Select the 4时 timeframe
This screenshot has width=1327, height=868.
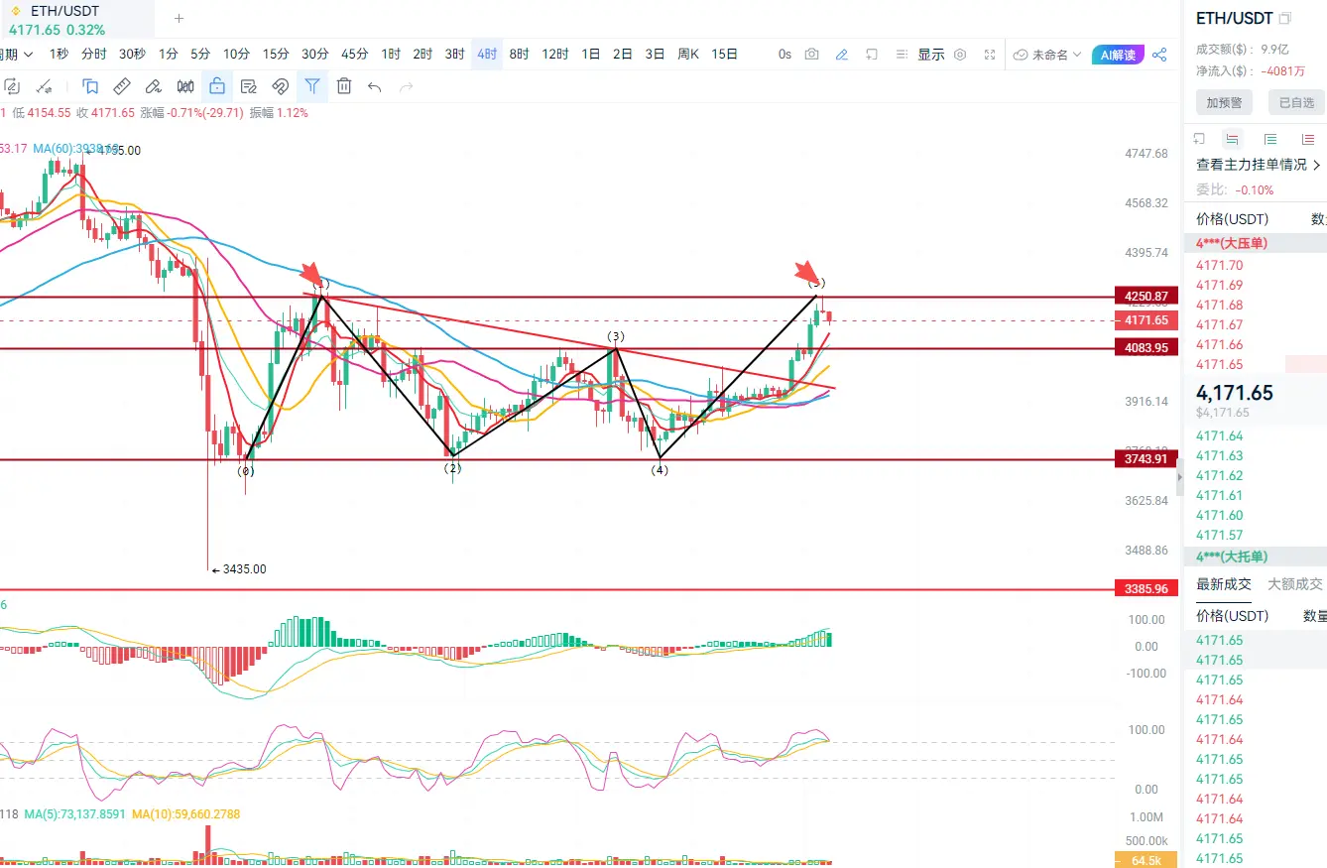487,55
